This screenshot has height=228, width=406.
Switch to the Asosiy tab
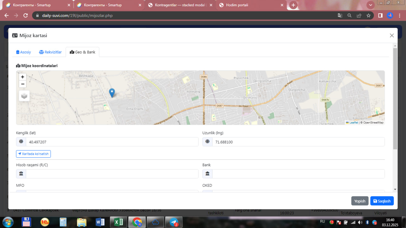click(23, 52)
